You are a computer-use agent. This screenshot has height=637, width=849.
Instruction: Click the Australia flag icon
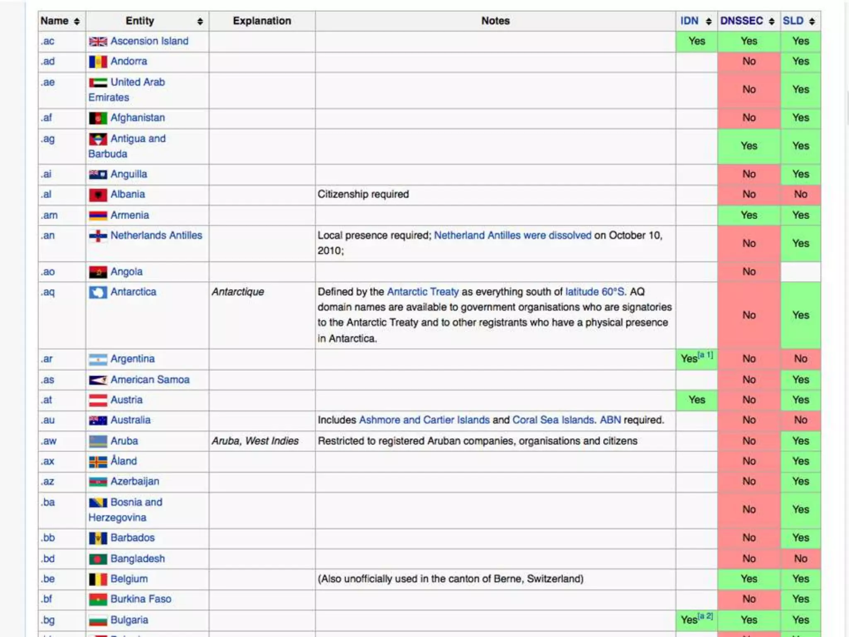click(98, 421)
